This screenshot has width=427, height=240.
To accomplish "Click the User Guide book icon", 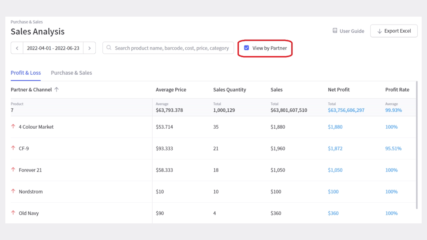I will (x=335, y=31).
